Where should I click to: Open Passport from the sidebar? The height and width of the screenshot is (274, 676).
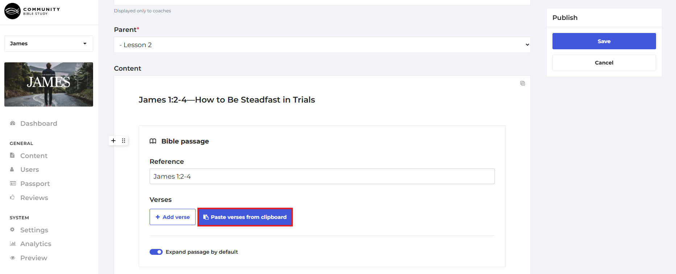(x=35, y=184)
